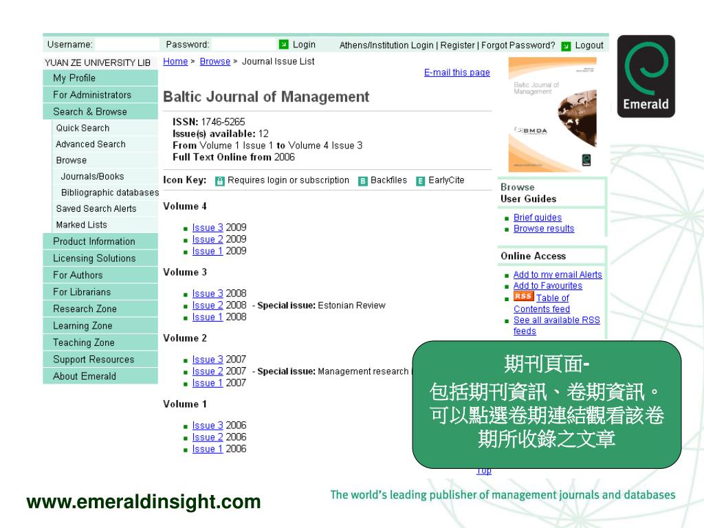This screenshot has width=704, height=528.
Task: Open Licensing Solutions menu item
Action: [100, 258]
